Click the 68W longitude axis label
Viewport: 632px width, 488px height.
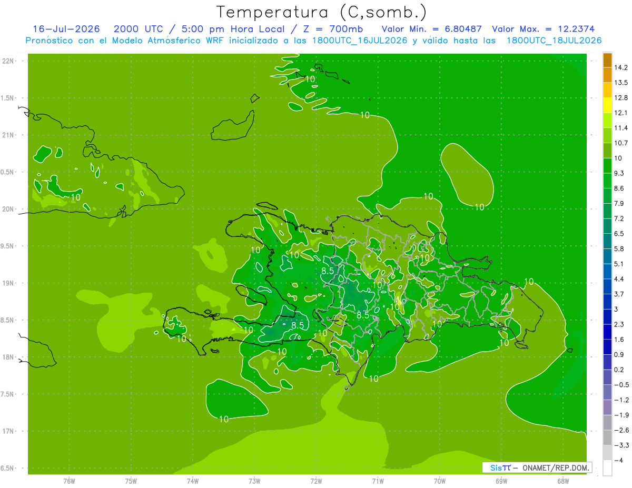click(563, 481)
